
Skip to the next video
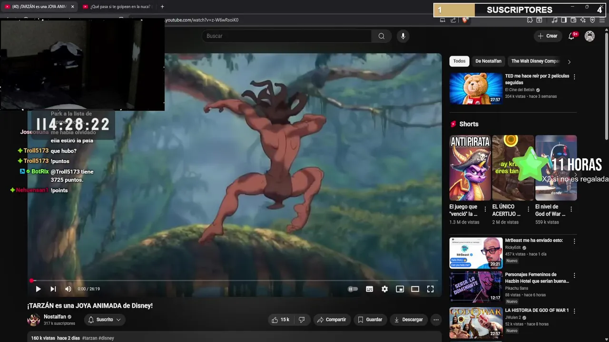pos(53,289)
